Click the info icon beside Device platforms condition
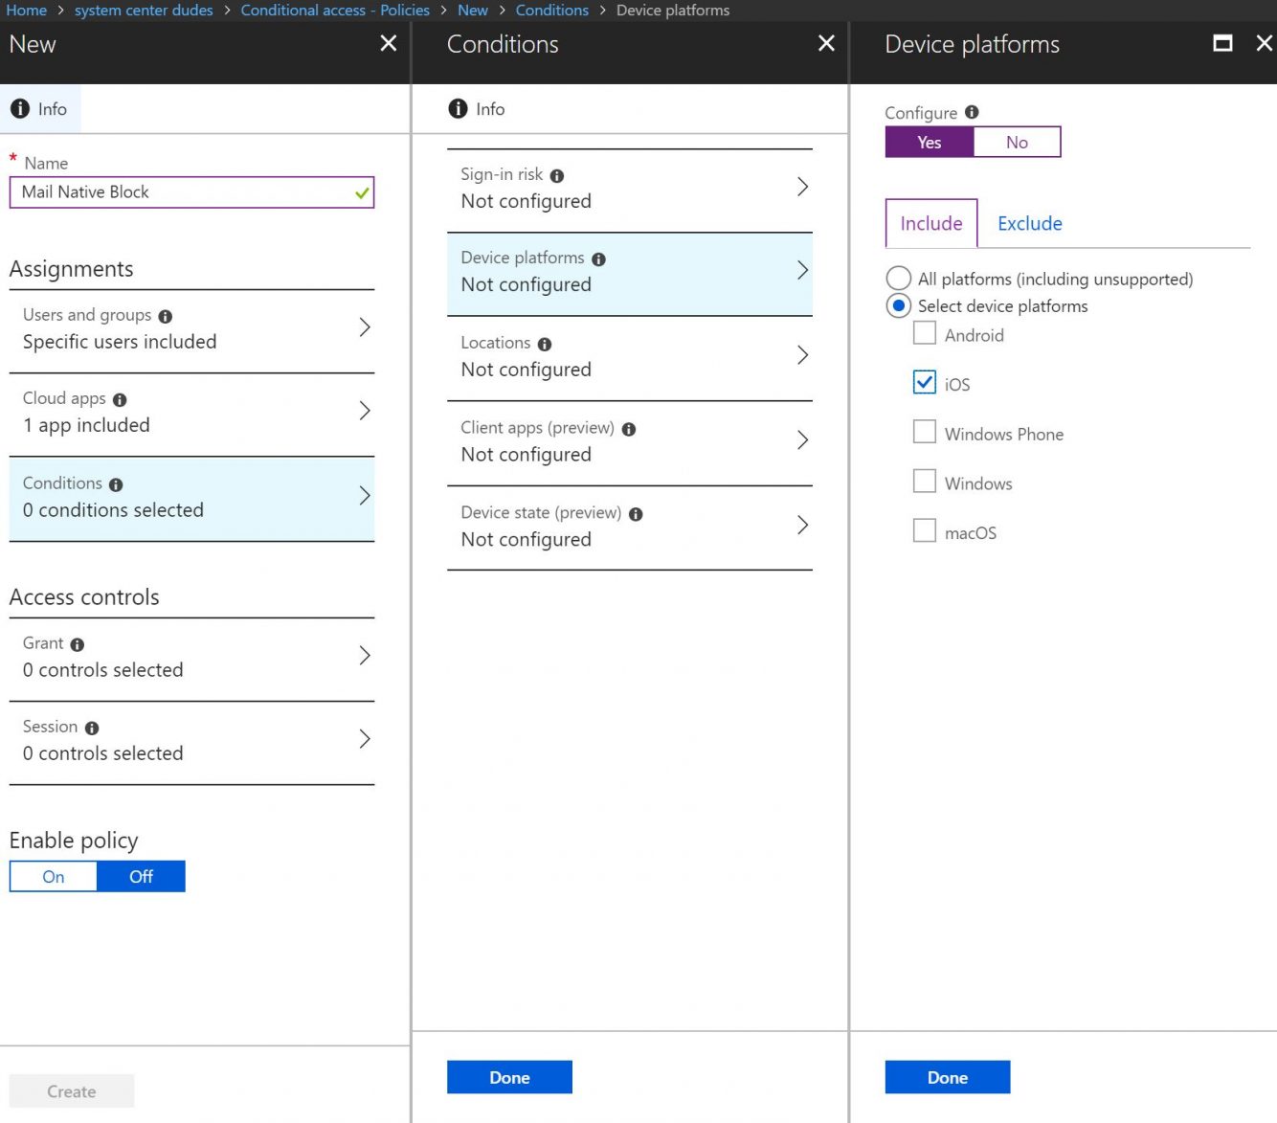This screenshot has width=1277, height=1123. pyautogui.click(x=599, y=258)
